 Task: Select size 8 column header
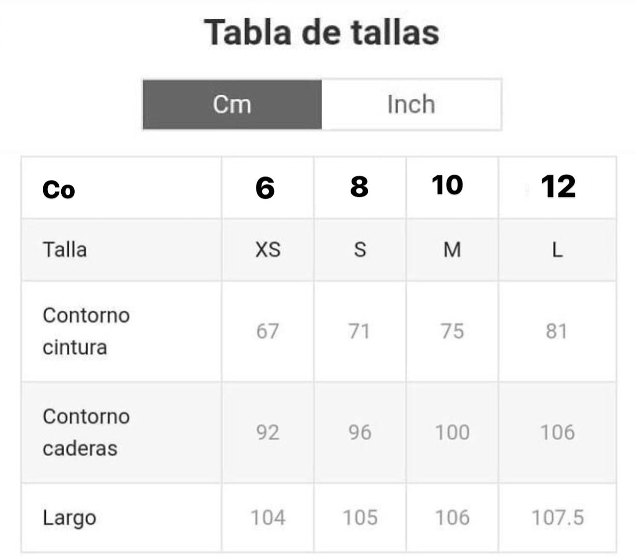pos(359,187)
